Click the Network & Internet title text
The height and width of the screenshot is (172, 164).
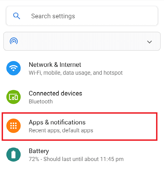coord(55,65)
